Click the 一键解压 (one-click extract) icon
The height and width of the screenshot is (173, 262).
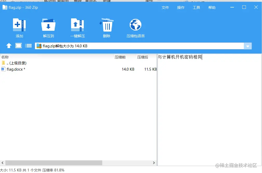point(77,25)
